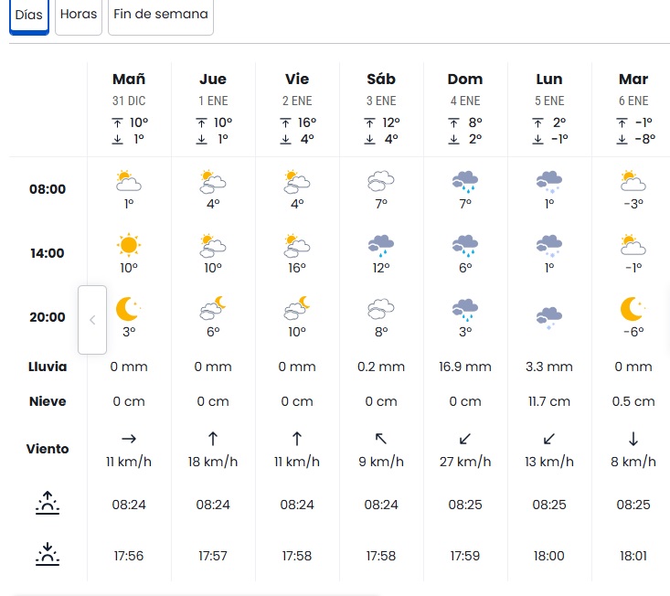Switch to the Días tab

click(28, 16)
